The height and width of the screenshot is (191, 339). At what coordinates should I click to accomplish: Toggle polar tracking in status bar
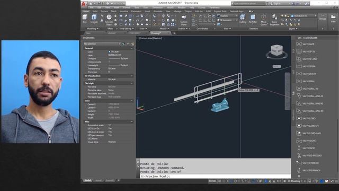[235, 181]
